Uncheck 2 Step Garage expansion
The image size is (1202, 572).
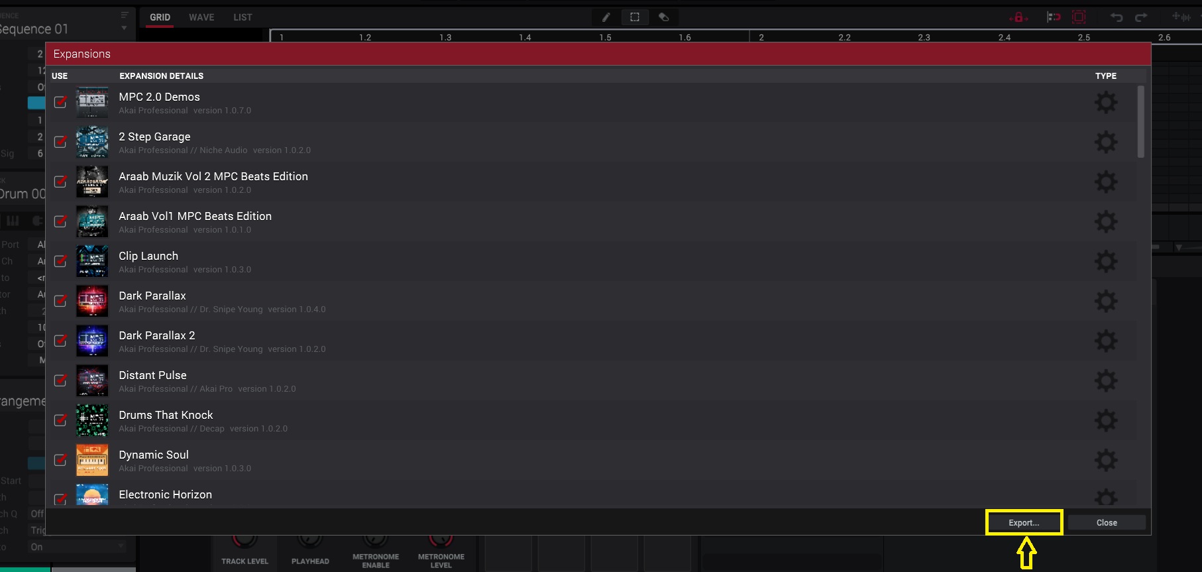(x=60, y=142)
